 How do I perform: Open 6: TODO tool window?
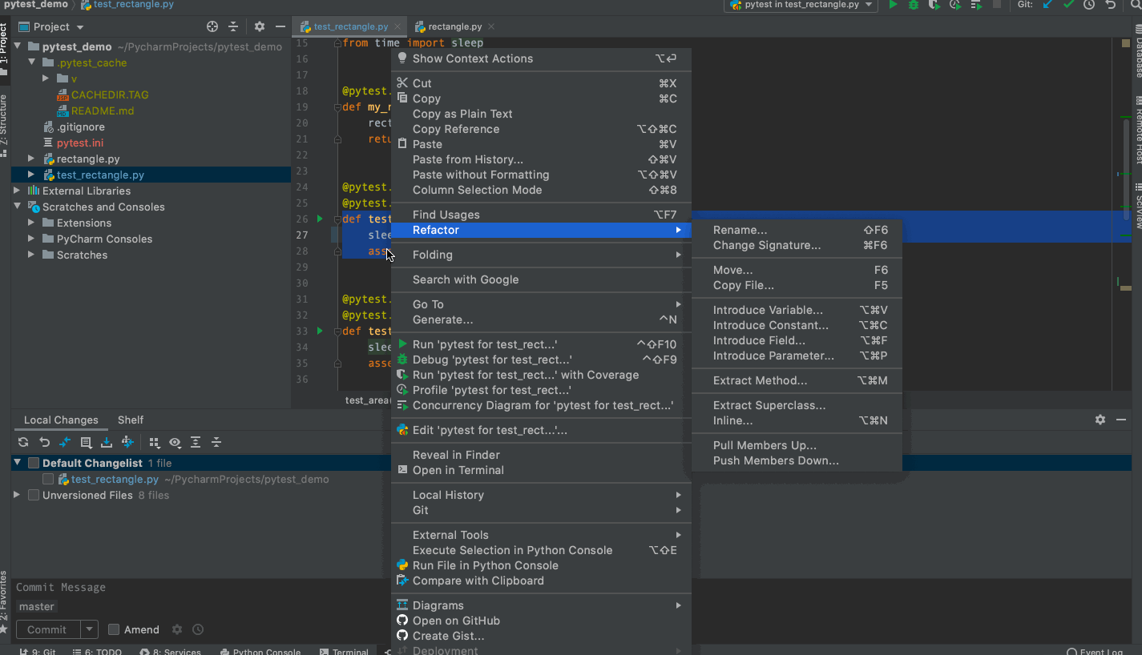(x=97, y=652)
